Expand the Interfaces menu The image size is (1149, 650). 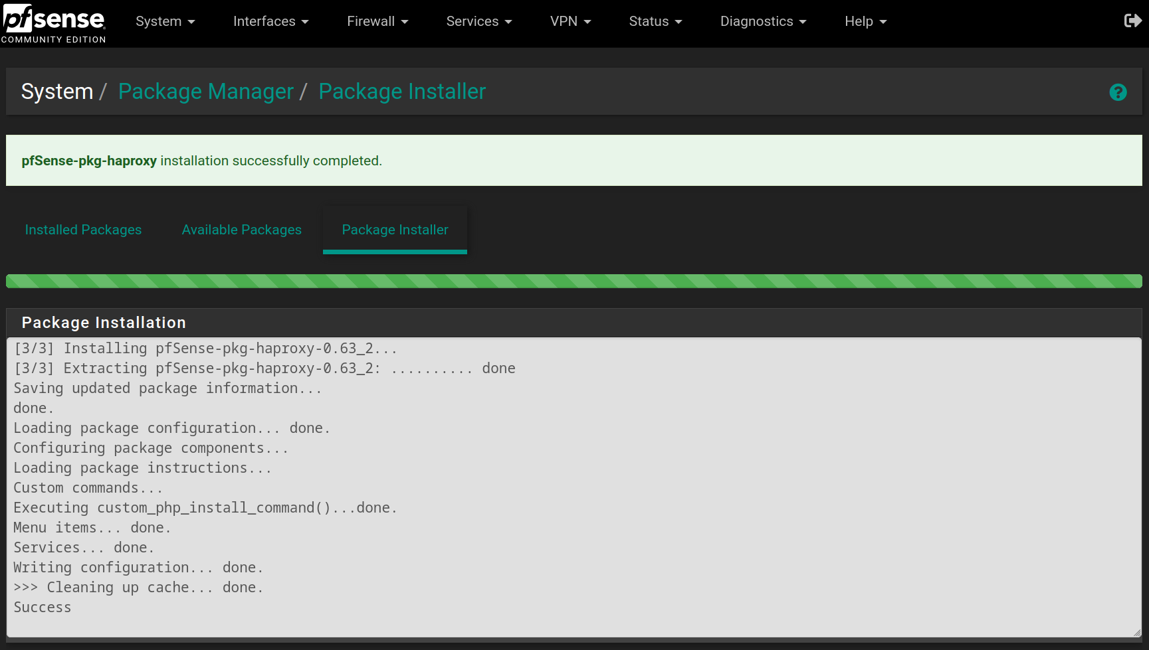pyautogui.click(x=271, y=21)
